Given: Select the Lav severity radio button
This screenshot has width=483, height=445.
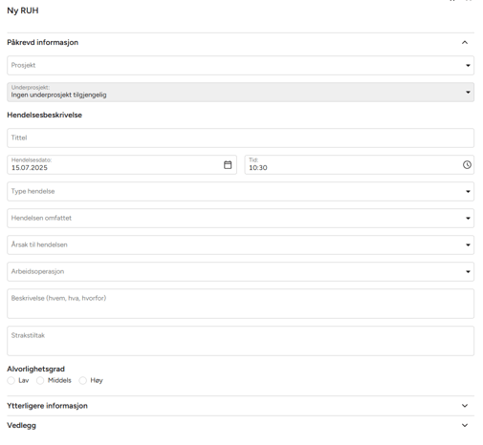Looking at the screenshot, I should tap(11, 380).
